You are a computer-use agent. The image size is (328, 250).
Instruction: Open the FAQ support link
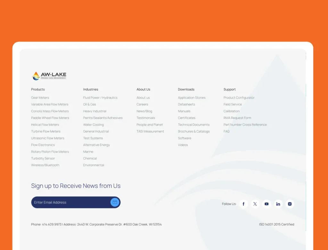[x=226, y=131]
